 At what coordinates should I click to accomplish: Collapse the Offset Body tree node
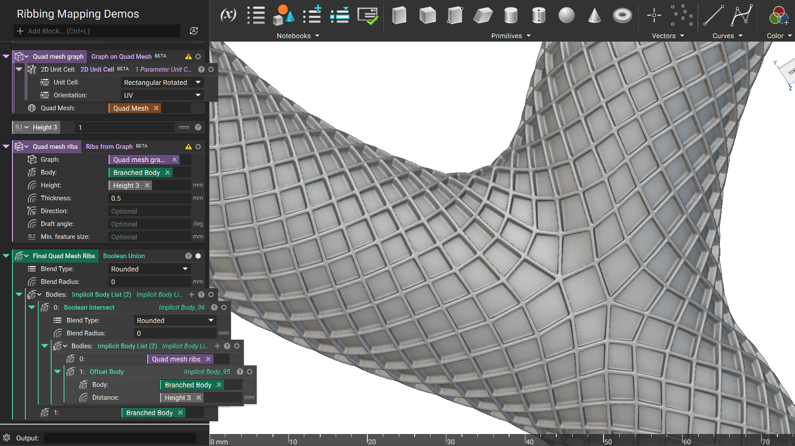point(58,372)
